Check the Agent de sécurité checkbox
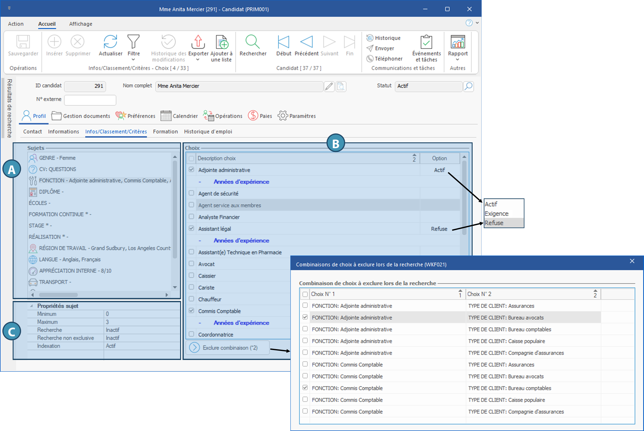The height and width of the screenshot is (431, 644). pyautogui.click(x=191, y=193)
